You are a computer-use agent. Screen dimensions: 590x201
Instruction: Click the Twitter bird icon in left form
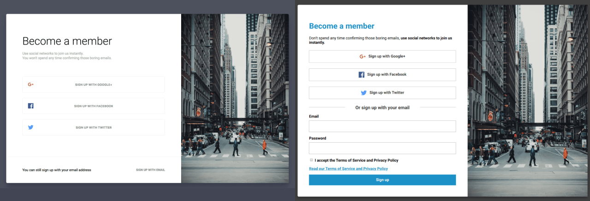click(x=30, y=127)
